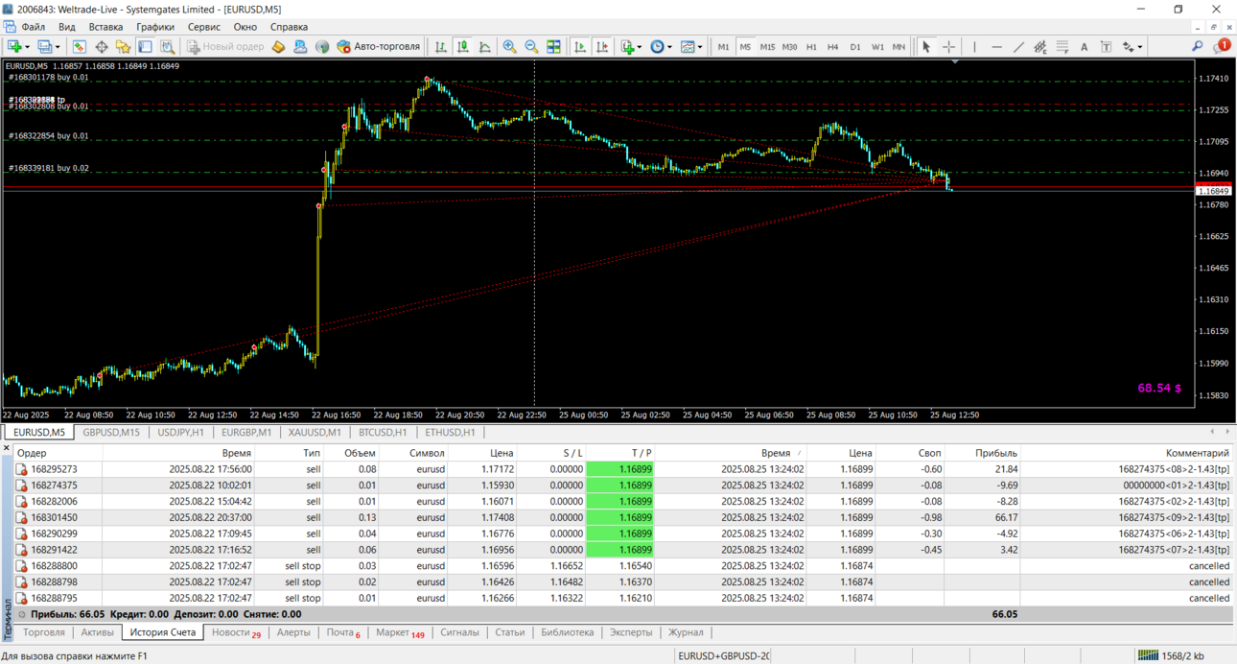Open the tile windows icon
Screen dimensions: 1237x664
(x=553, y=46)
